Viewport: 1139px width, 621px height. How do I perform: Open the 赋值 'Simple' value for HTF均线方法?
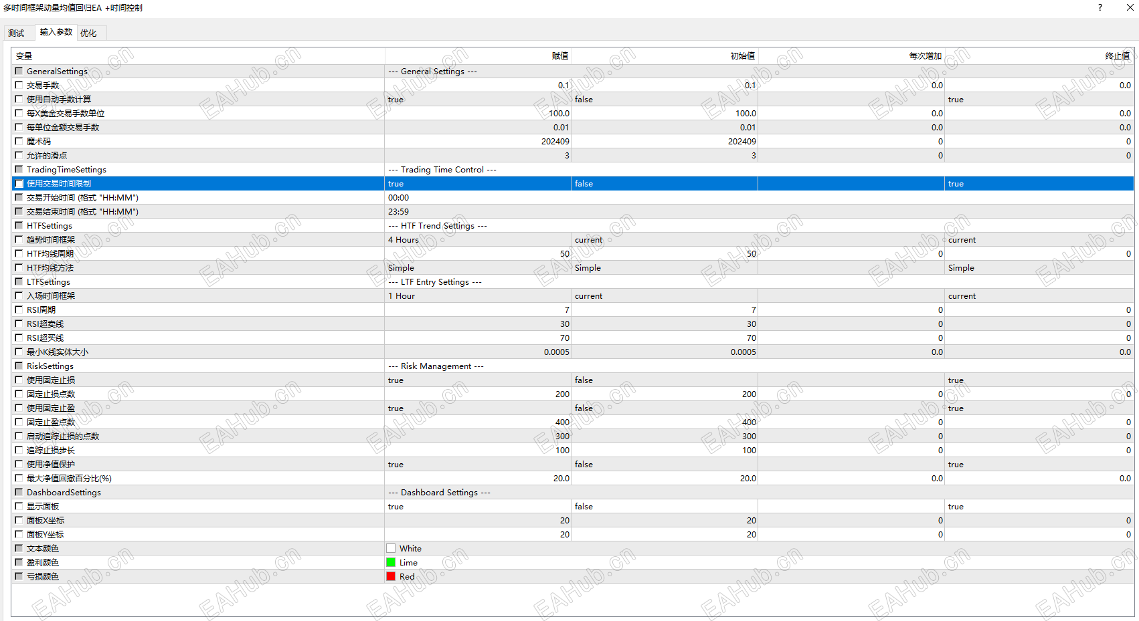coord(401,268)
